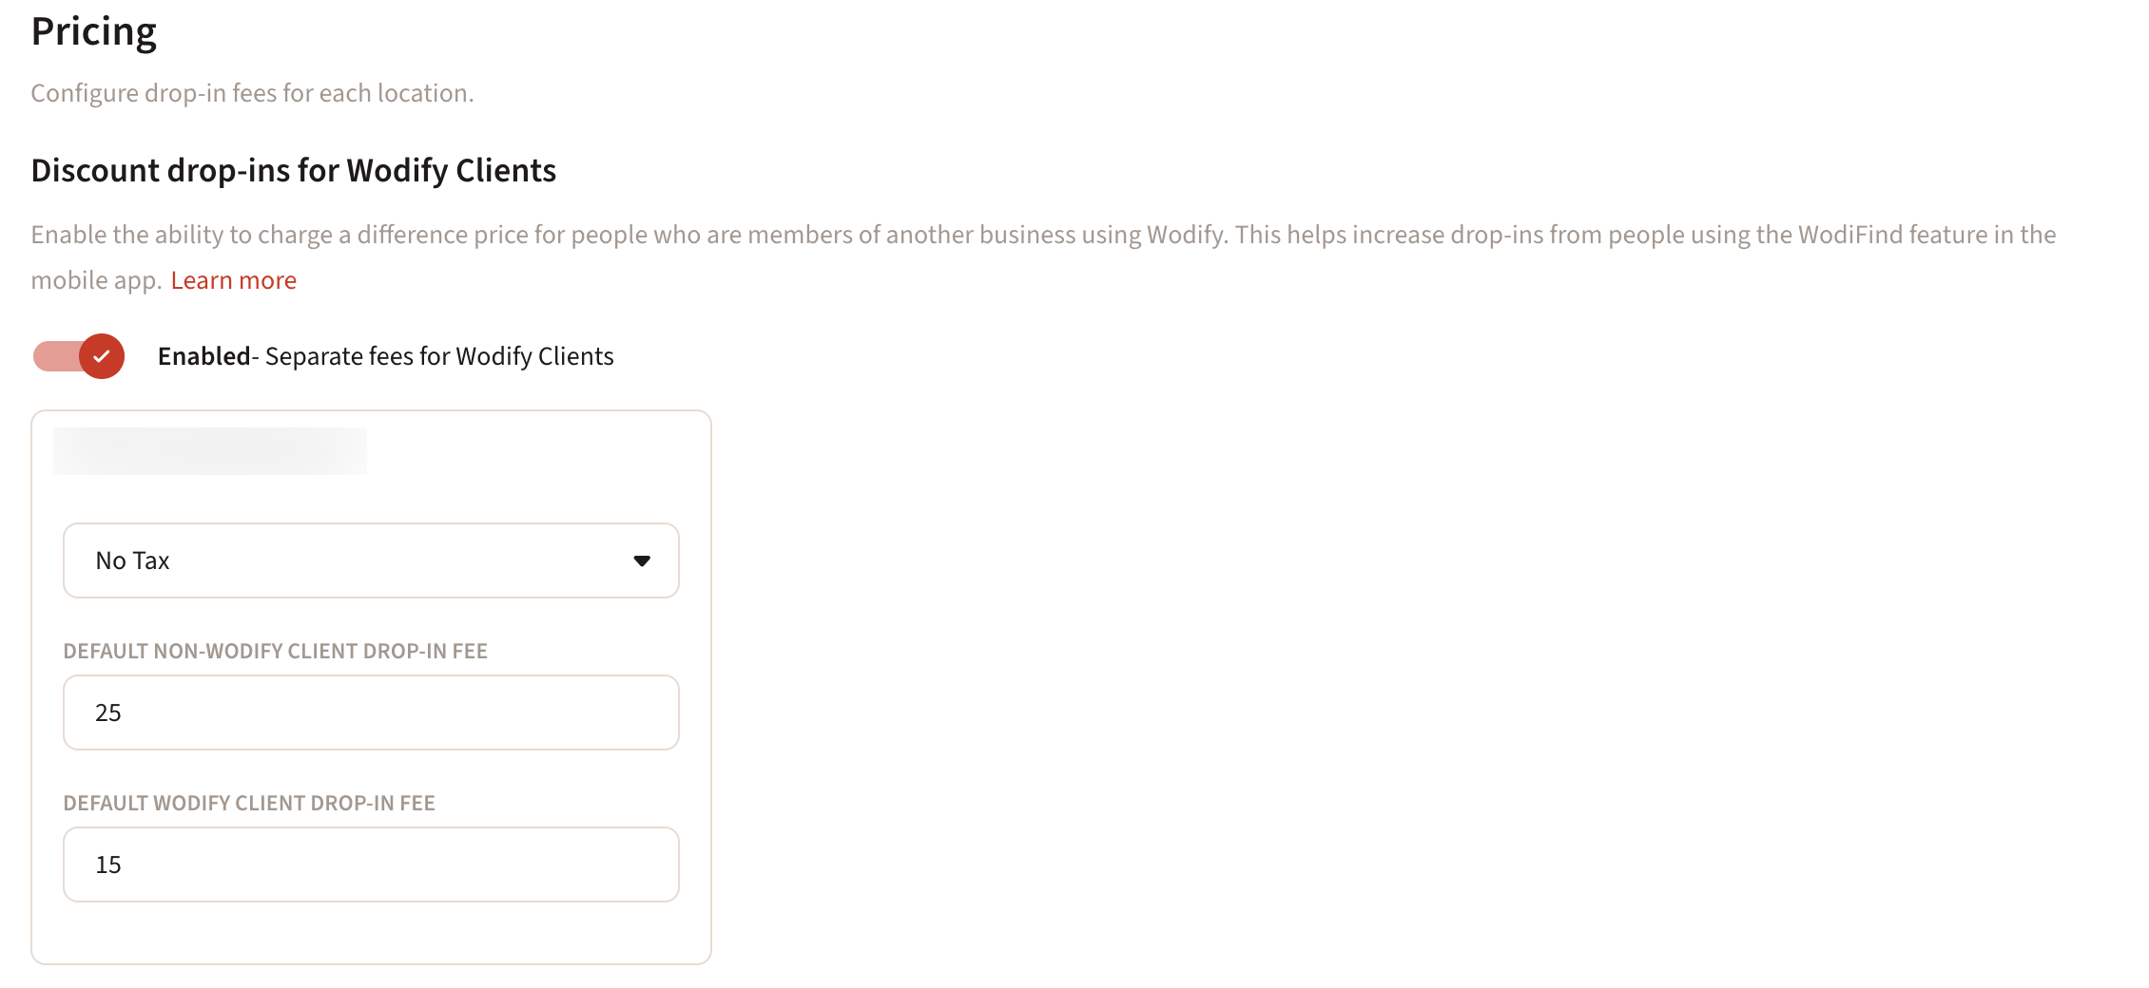Open the No Tax dropdown
This screenshot has width=2149, height=988.
[371, 560]
